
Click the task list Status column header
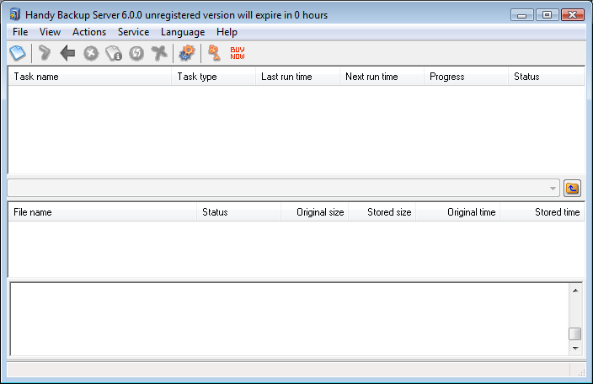pos(547,77)
